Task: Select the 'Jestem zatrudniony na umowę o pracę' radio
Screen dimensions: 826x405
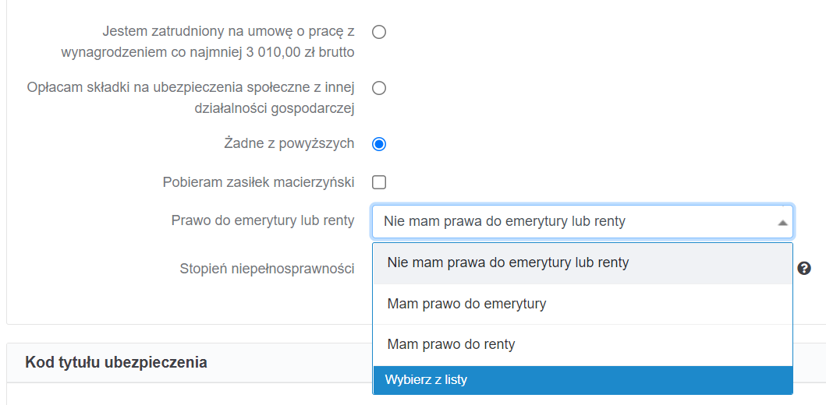Action: 379,32
